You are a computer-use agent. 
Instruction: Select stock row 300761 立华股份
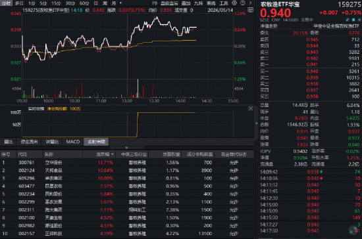pos(127,163)
